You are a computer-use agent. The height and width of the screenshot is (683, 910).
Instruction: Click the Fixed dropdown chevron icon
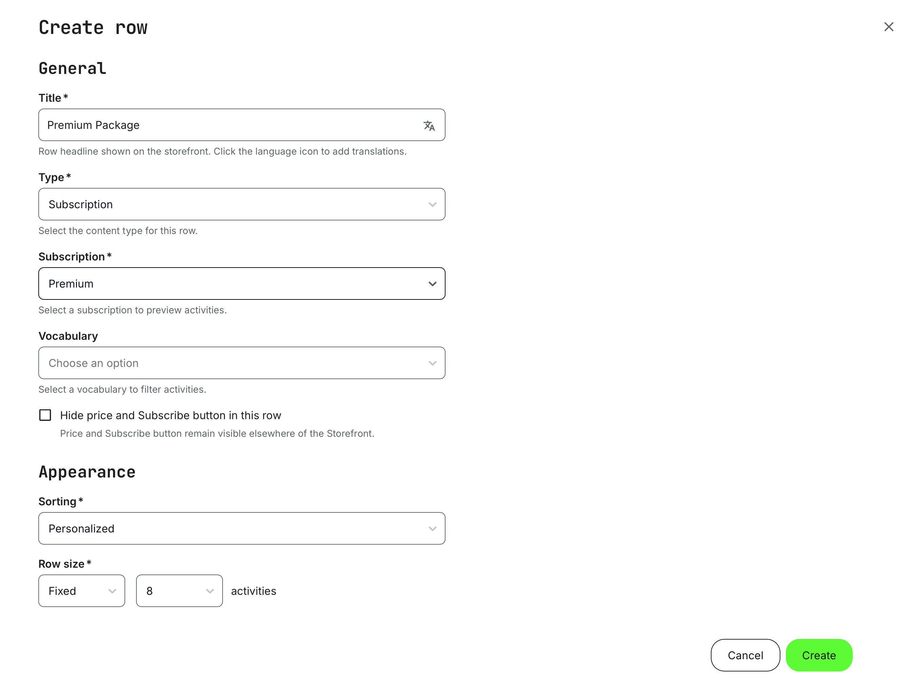coord(112,591)
